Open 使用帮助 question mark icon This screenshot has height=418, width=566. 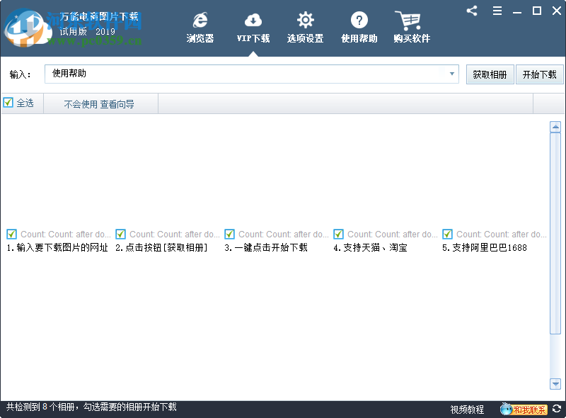coord(359,20)
